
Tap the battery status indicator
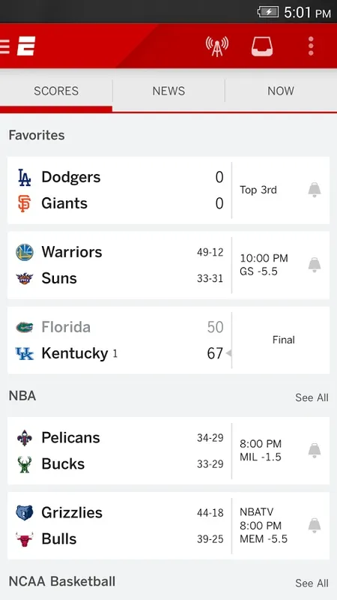coord(268,12)
